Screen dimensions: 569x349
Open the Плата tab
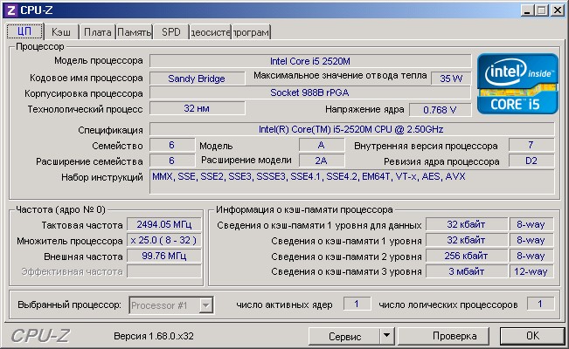[x=97, y=32]
